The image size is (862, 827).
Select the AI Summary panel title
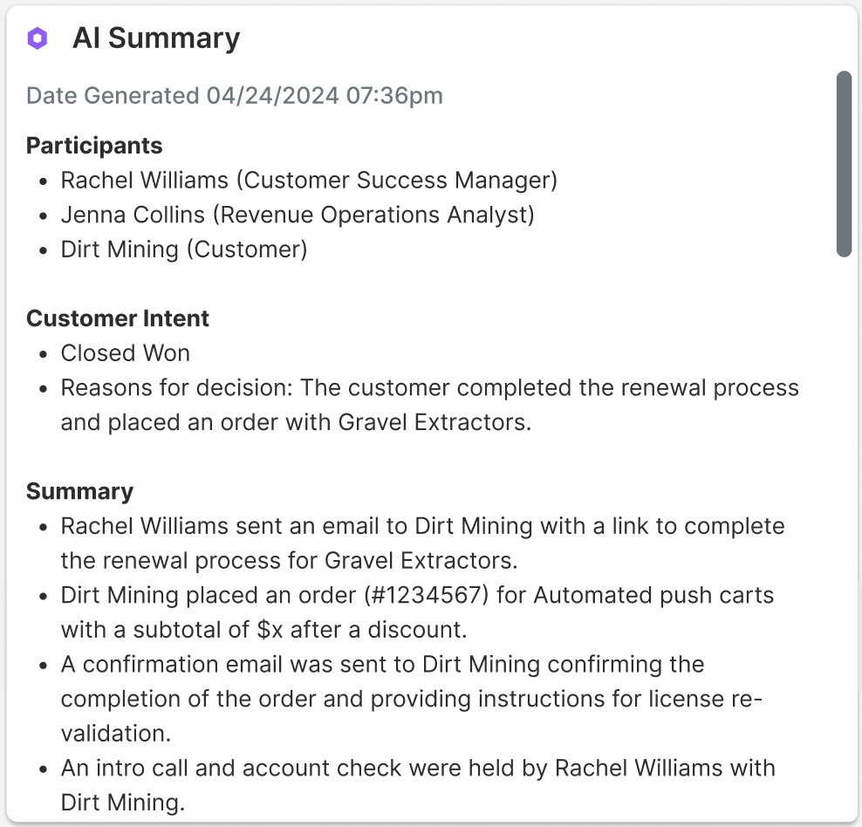157,38
